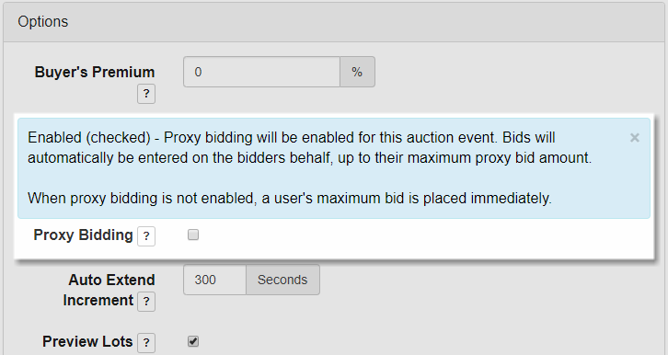668x355 pixels.
Task: Dismiss the proxy bidding info alert
Action: click(x=635, y=137)
